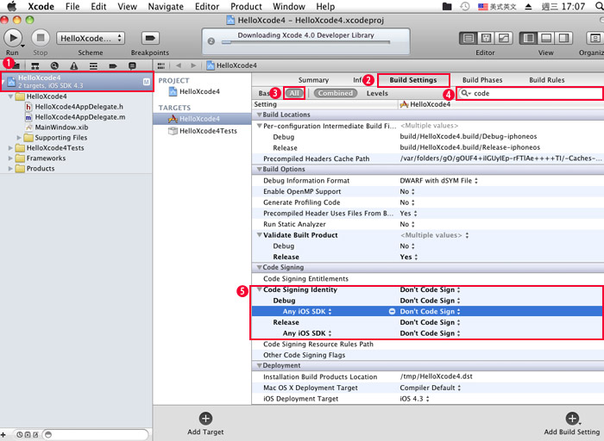Expand the HelloXcode4Tests group
The image size is (604, 441).
click(10, 148)
